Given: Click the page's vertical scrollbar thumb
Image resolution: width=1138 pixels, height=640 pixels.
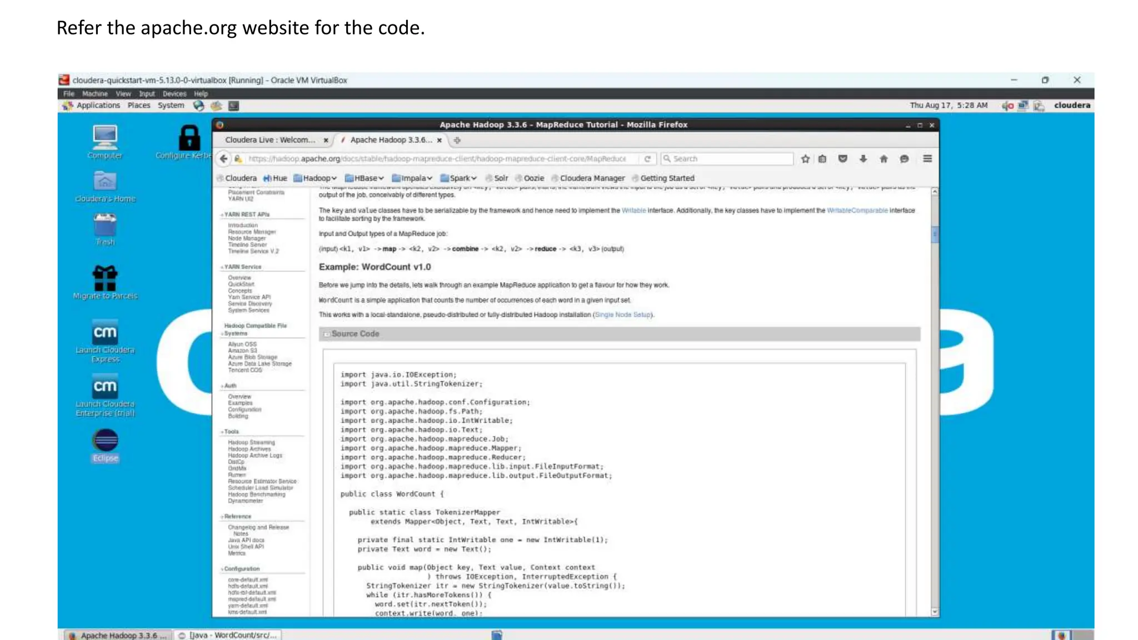Looking at the screenshot, I should [935, 234].
